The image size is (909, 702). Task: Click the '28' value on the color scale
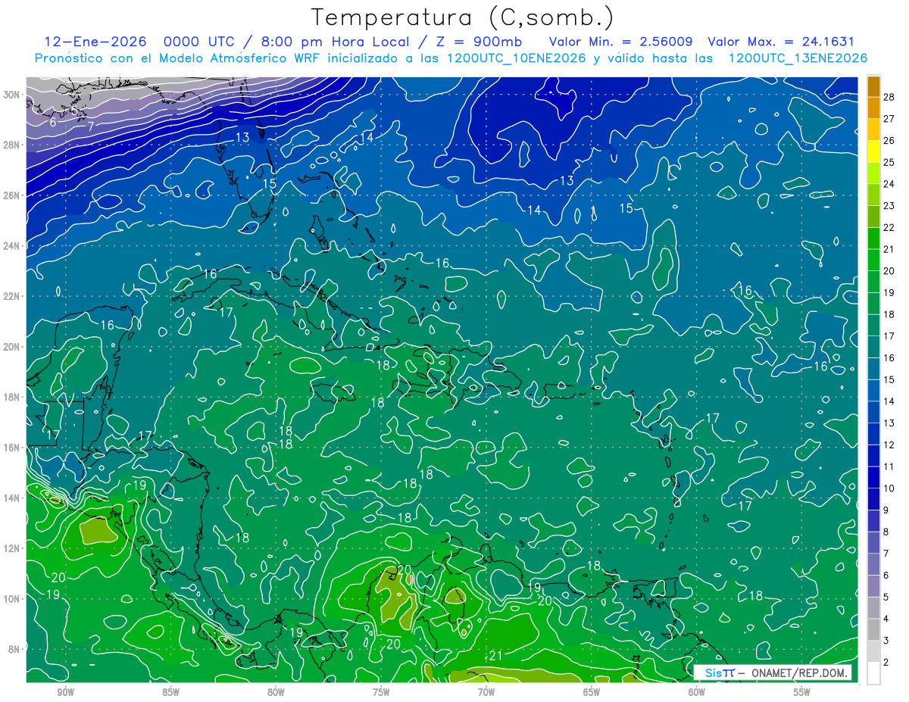pyautogui.click(x=889, y=97)
